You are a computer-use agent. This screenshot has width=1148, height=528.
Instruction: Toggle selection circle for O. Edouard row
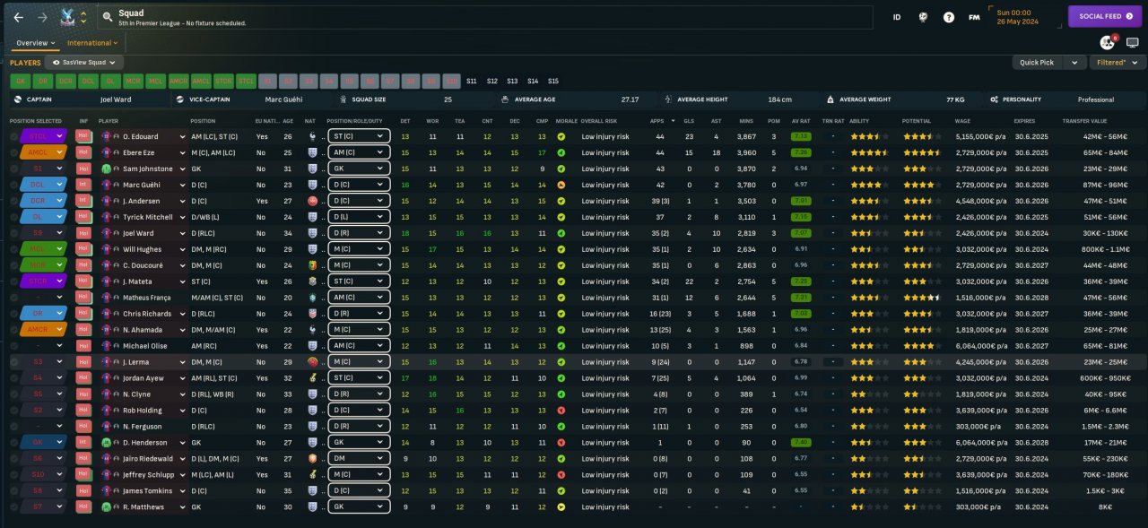tap(14, 136)
